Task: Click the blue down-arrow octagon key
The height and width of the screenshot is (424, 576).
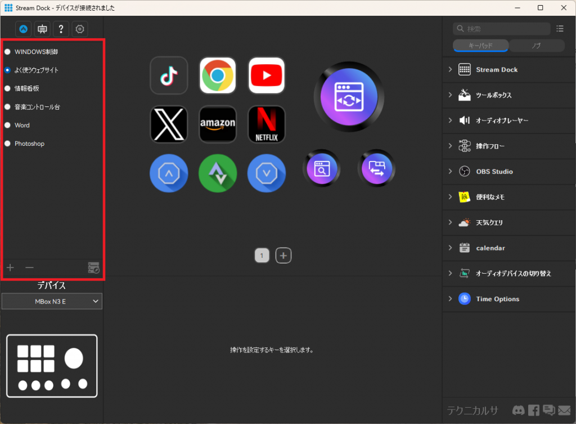Action: click(267, 173)
